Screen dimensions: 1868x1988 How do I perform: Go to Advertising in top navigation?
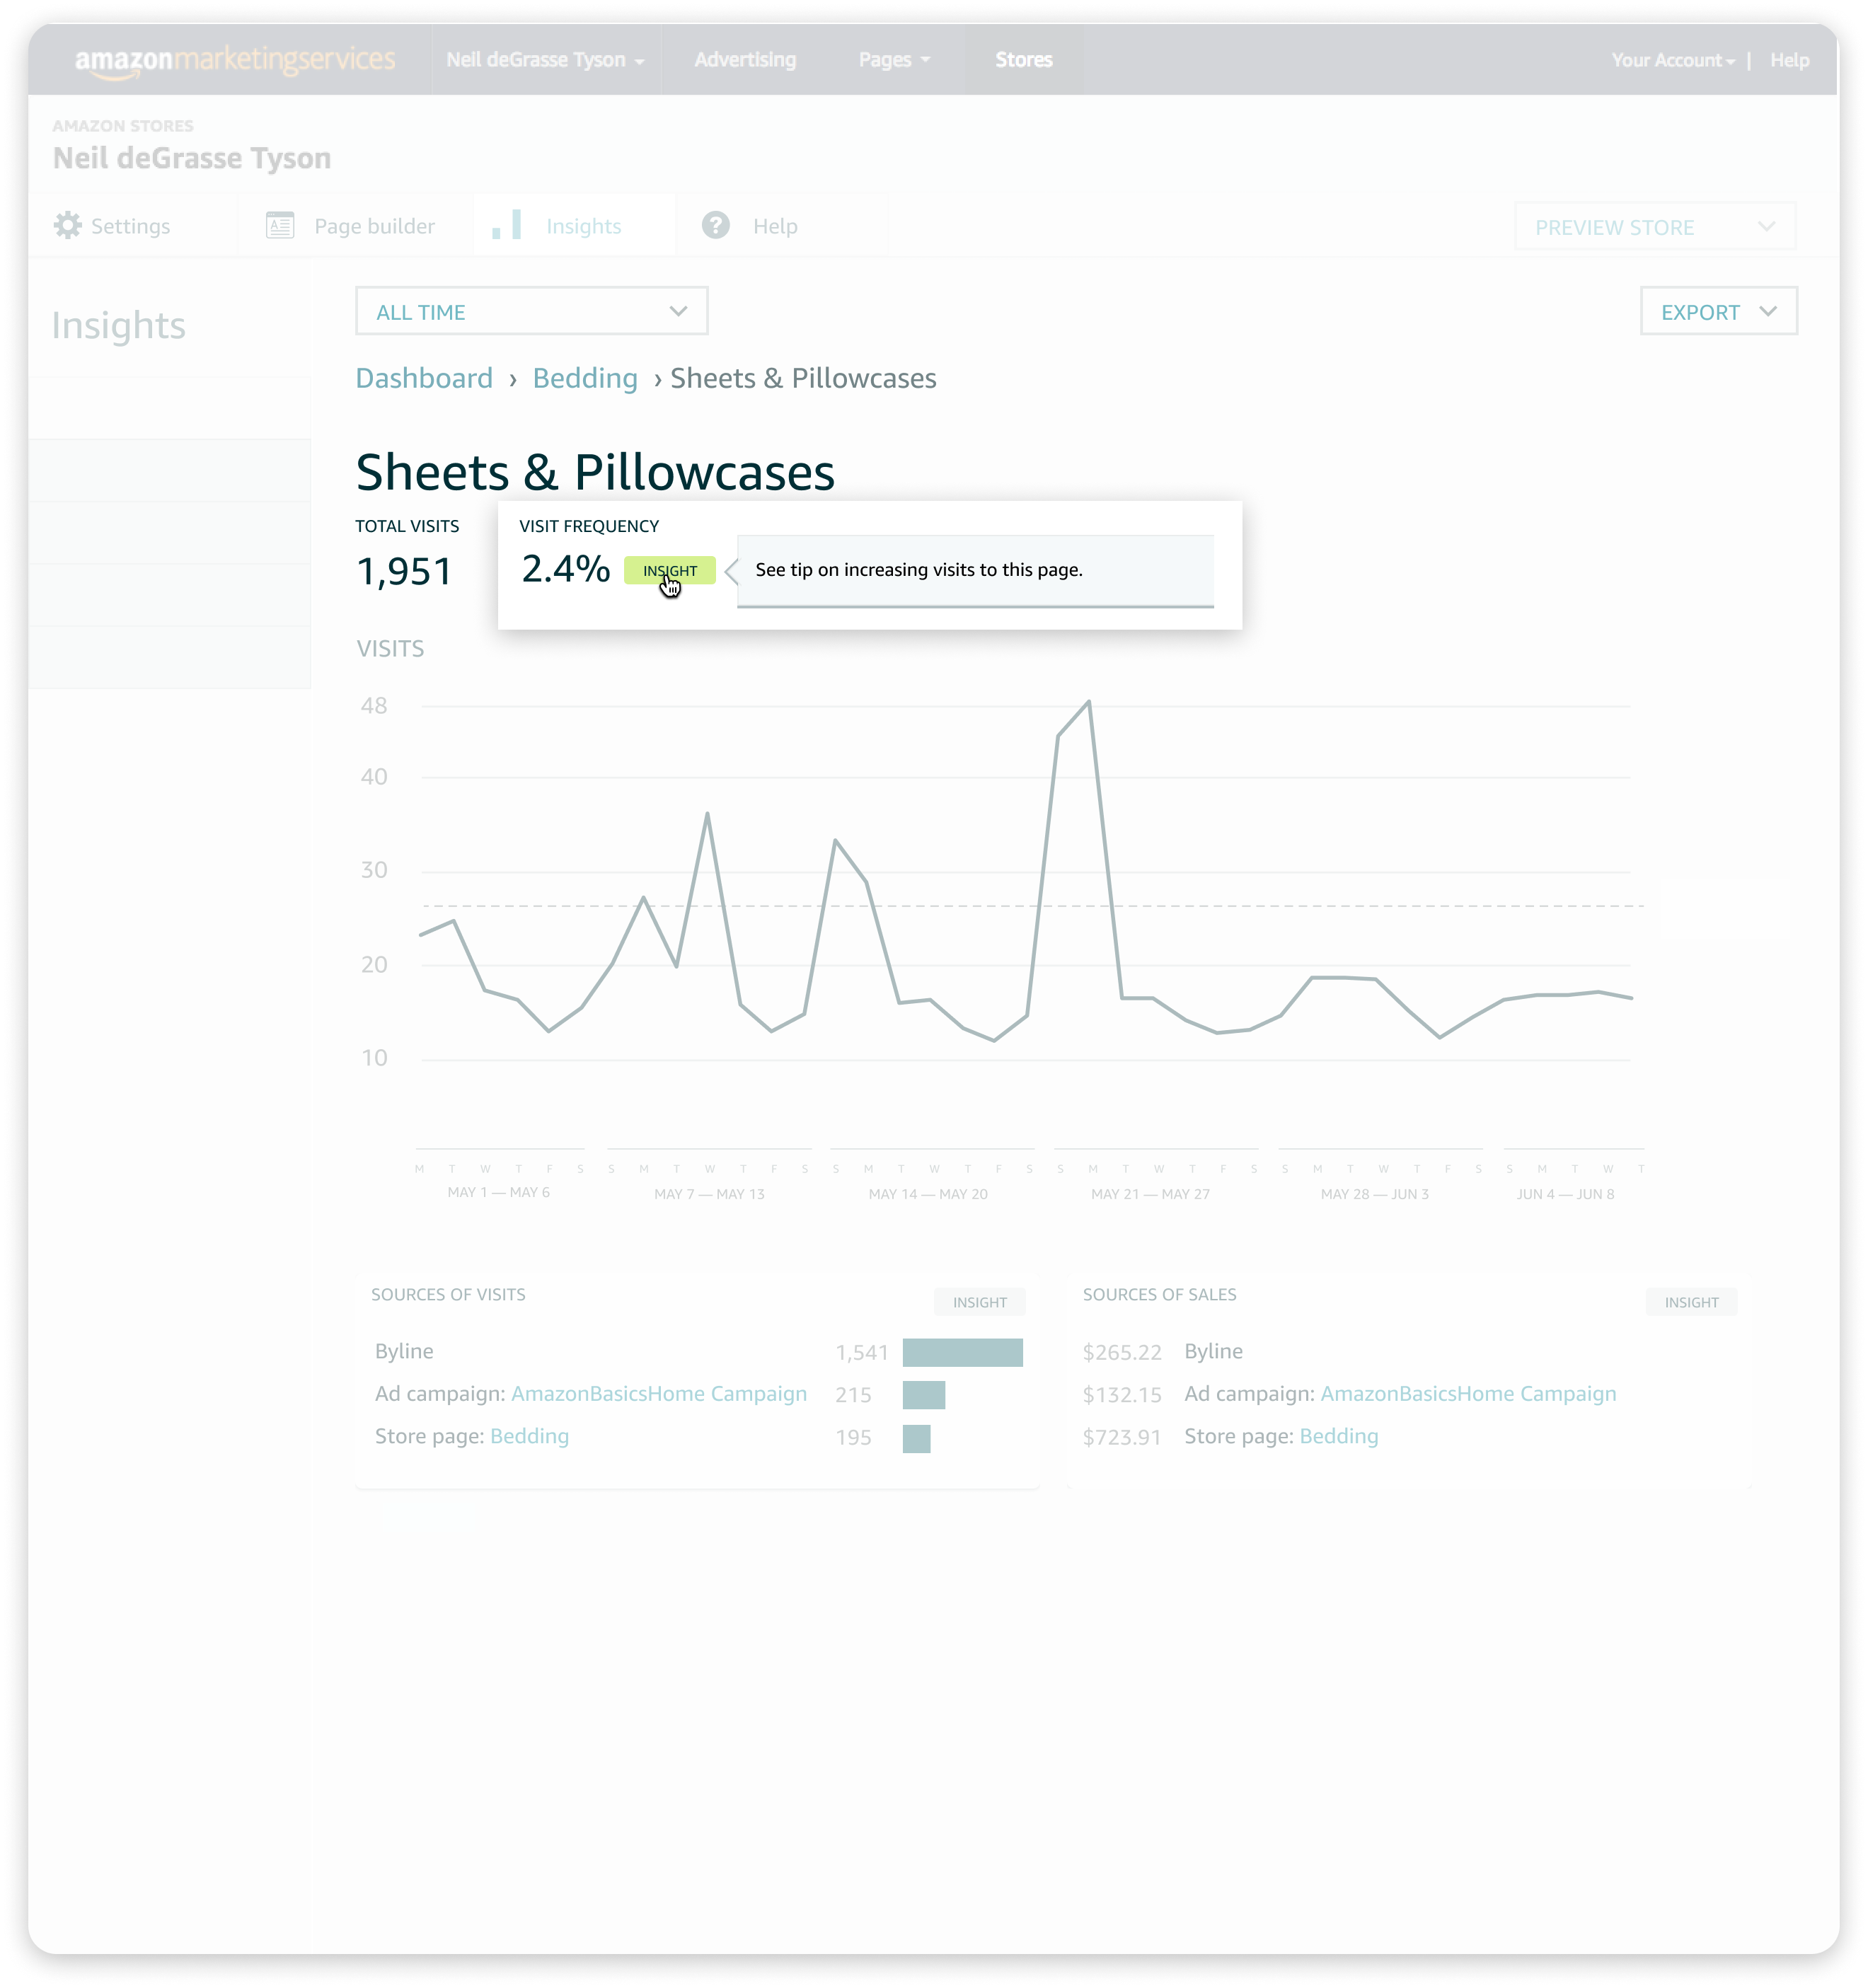[745, 60]
